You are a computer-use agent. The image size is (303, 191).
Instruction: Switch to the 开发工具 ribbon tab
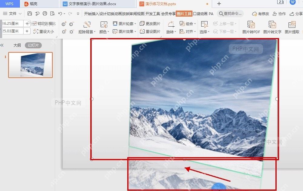[153, 14]
